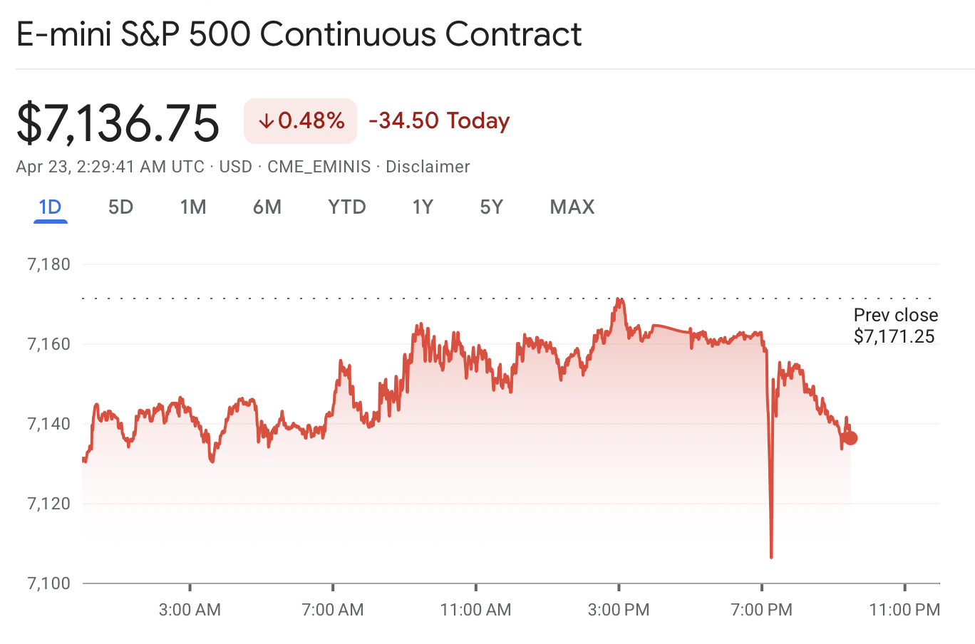Click the red current-price dot on the chart
This screenshot has width=975, height=644.
[x=850, y=438]
